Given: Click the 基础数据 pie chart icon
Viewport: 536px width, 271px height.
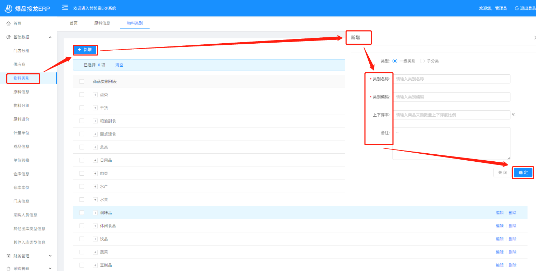Looking at the screenshot, I should (9, 37).
